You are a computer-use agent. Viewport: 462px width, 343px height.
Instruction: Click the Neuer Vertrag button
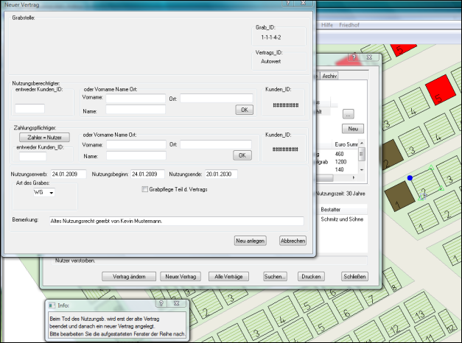coord(181,277)
